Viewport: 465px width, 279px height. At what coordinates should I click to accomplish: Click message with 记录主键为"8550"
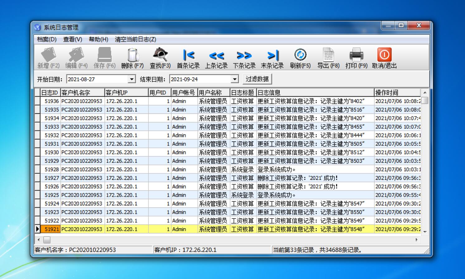coord(315,212)
